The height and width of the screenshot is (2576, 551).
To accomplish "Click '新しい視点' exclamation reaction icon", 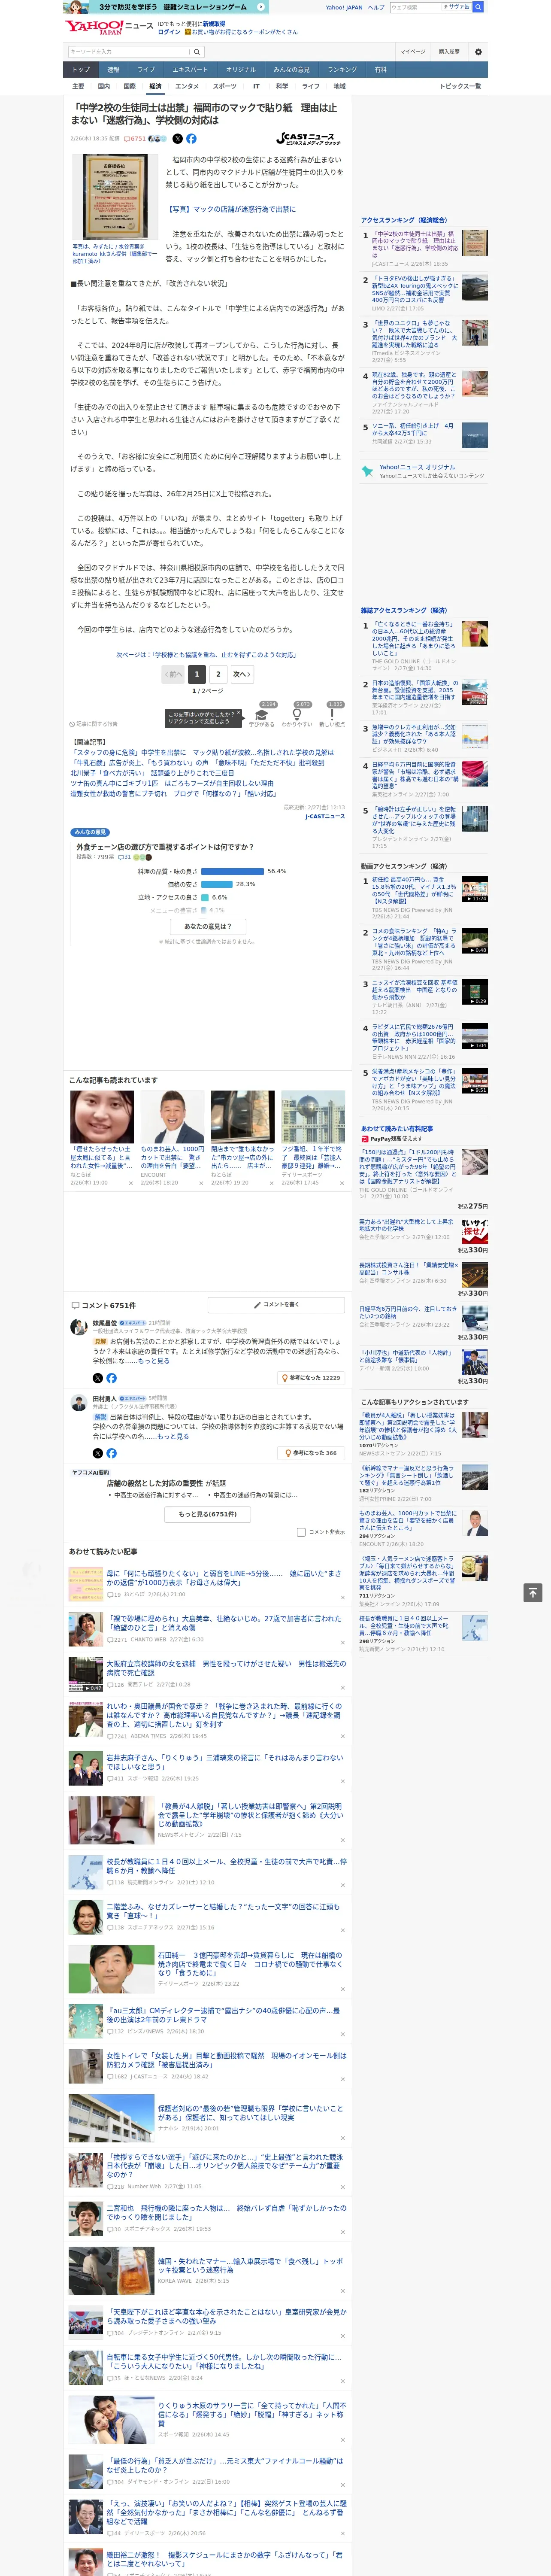I will (332, 715).
